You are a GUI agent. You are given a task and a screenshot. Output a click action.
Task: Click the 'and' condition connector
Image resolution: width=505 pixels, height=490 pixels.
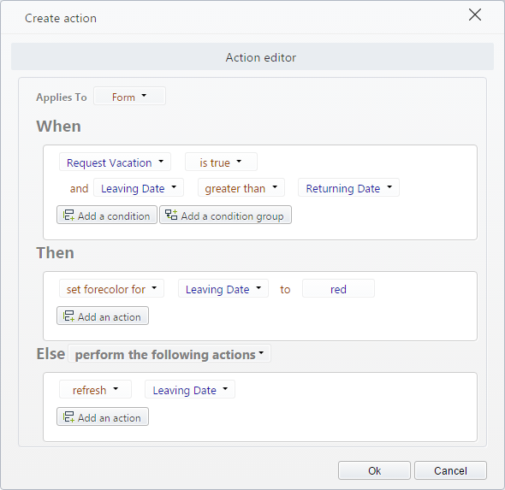click(x=79, y=188)
